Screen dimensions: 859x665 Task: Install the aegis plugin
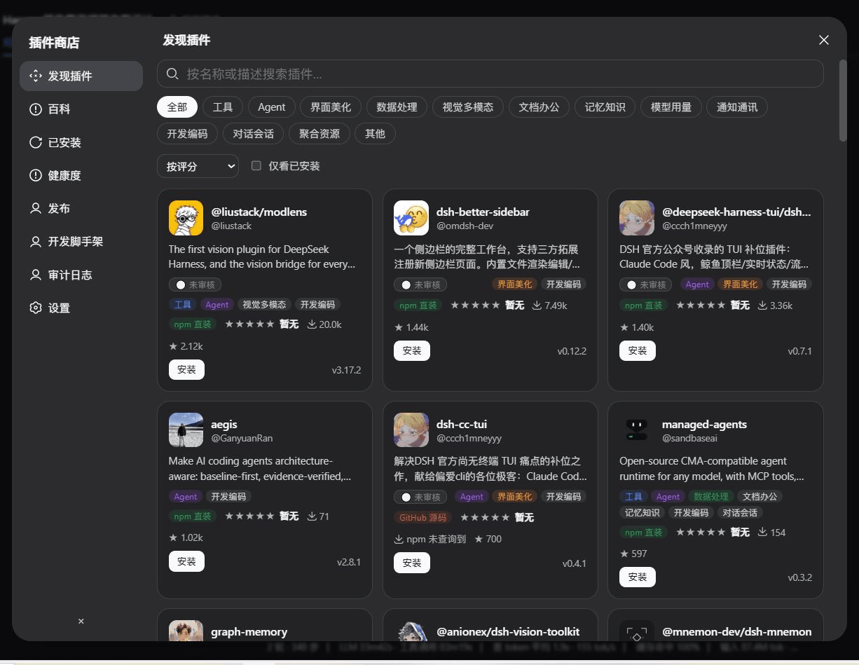(186, 561)
